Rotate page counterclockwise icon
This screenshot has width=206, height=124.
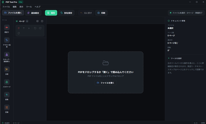point(35,28)
